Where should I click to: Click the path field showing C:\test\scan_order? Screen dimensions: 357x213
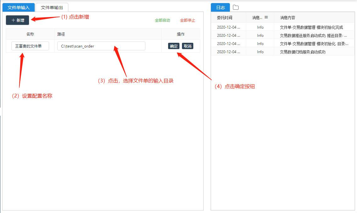tap(101, 46)
